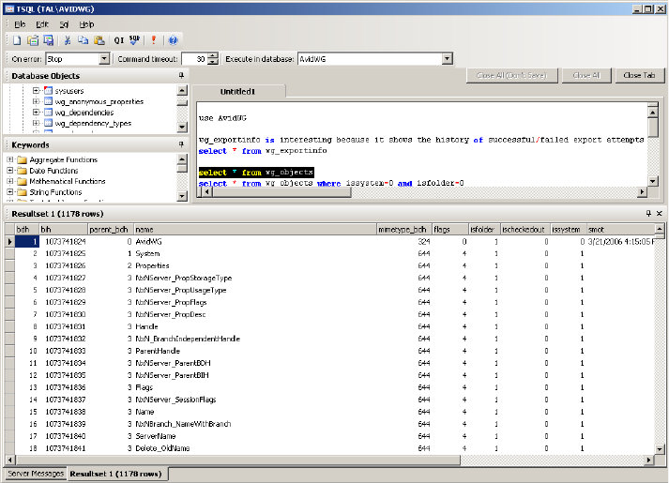Click Database Objects scroll down arrow
The image size is (669, 483).
(x=182, y=128)
